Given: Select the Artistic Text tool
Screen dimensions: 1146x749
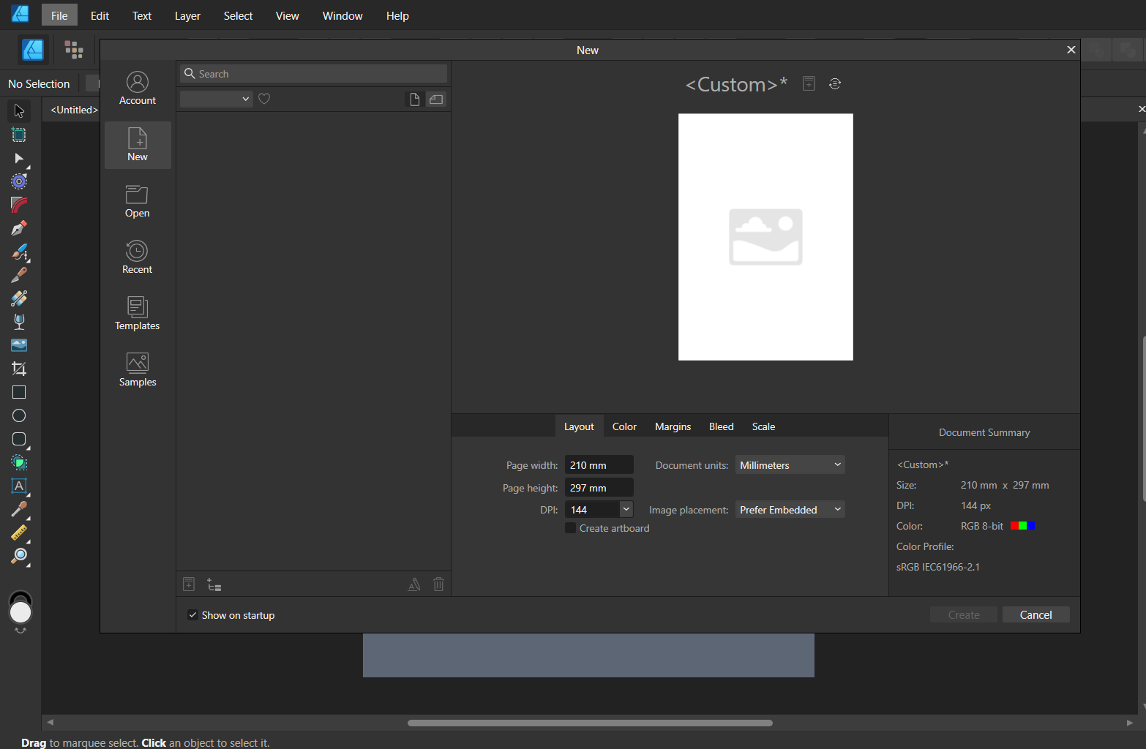Looking at the screenshot, I should 19,486.
